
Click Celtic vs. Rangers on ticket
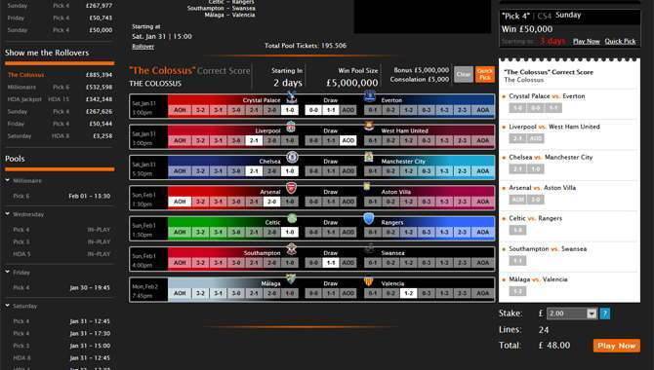tap(535, 218)
